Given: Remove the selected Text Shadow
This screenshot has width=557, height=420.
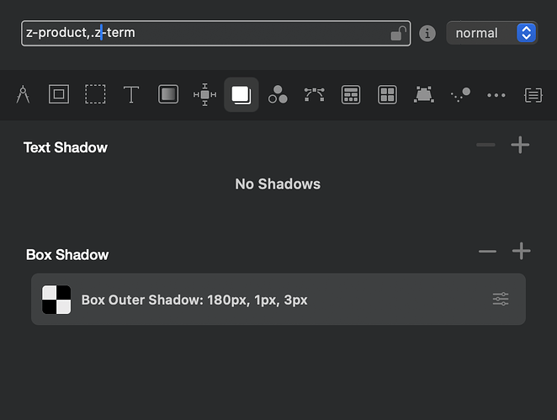Looking at the screenshot, I should point(485,146).
